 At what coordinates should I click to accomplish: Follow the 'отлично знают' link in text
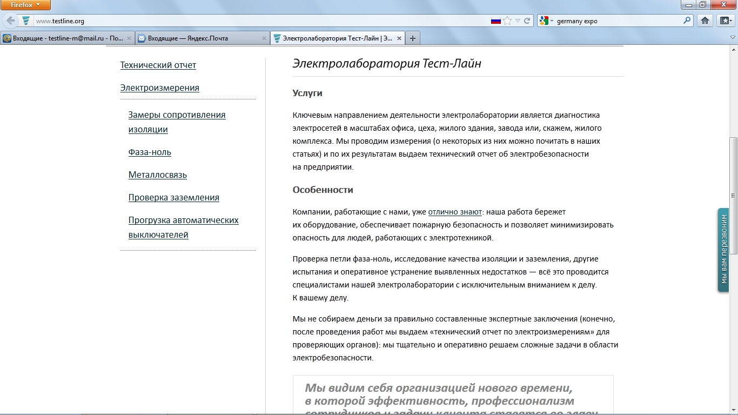coord(455,212)
